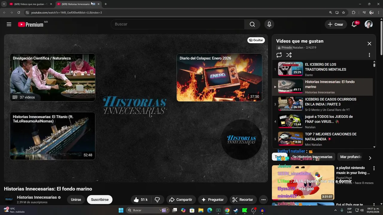Open the YouTube account avatar menu
The width and height of the screenshot is (383, 215).
(369, 24)
